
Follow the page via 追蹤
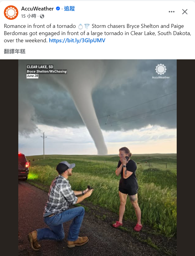[x=69, y=8]
